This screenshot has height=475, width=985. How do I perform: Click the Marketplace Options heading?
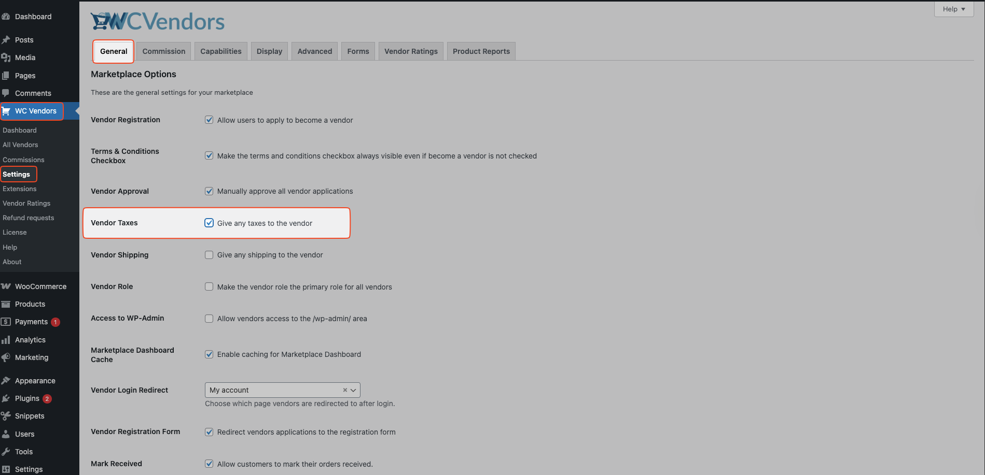click(x=133, y=74)
